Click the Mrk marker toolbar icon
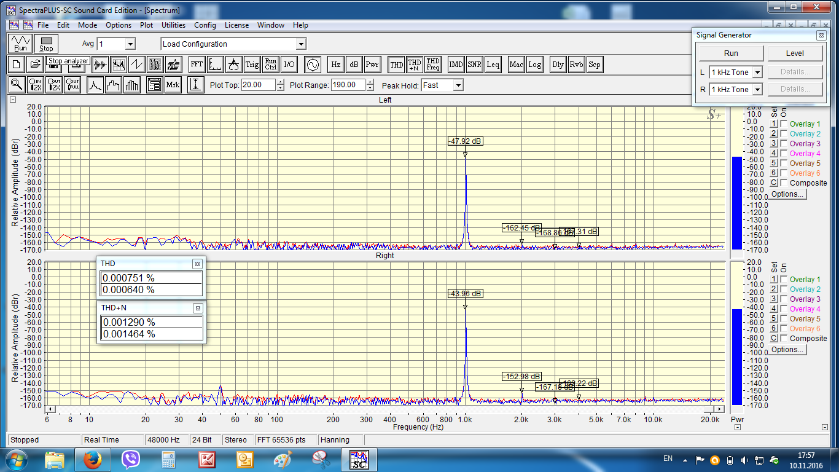The height and width of the screenshot is (472, 839). pyautogui.click(x=173, y=85)
